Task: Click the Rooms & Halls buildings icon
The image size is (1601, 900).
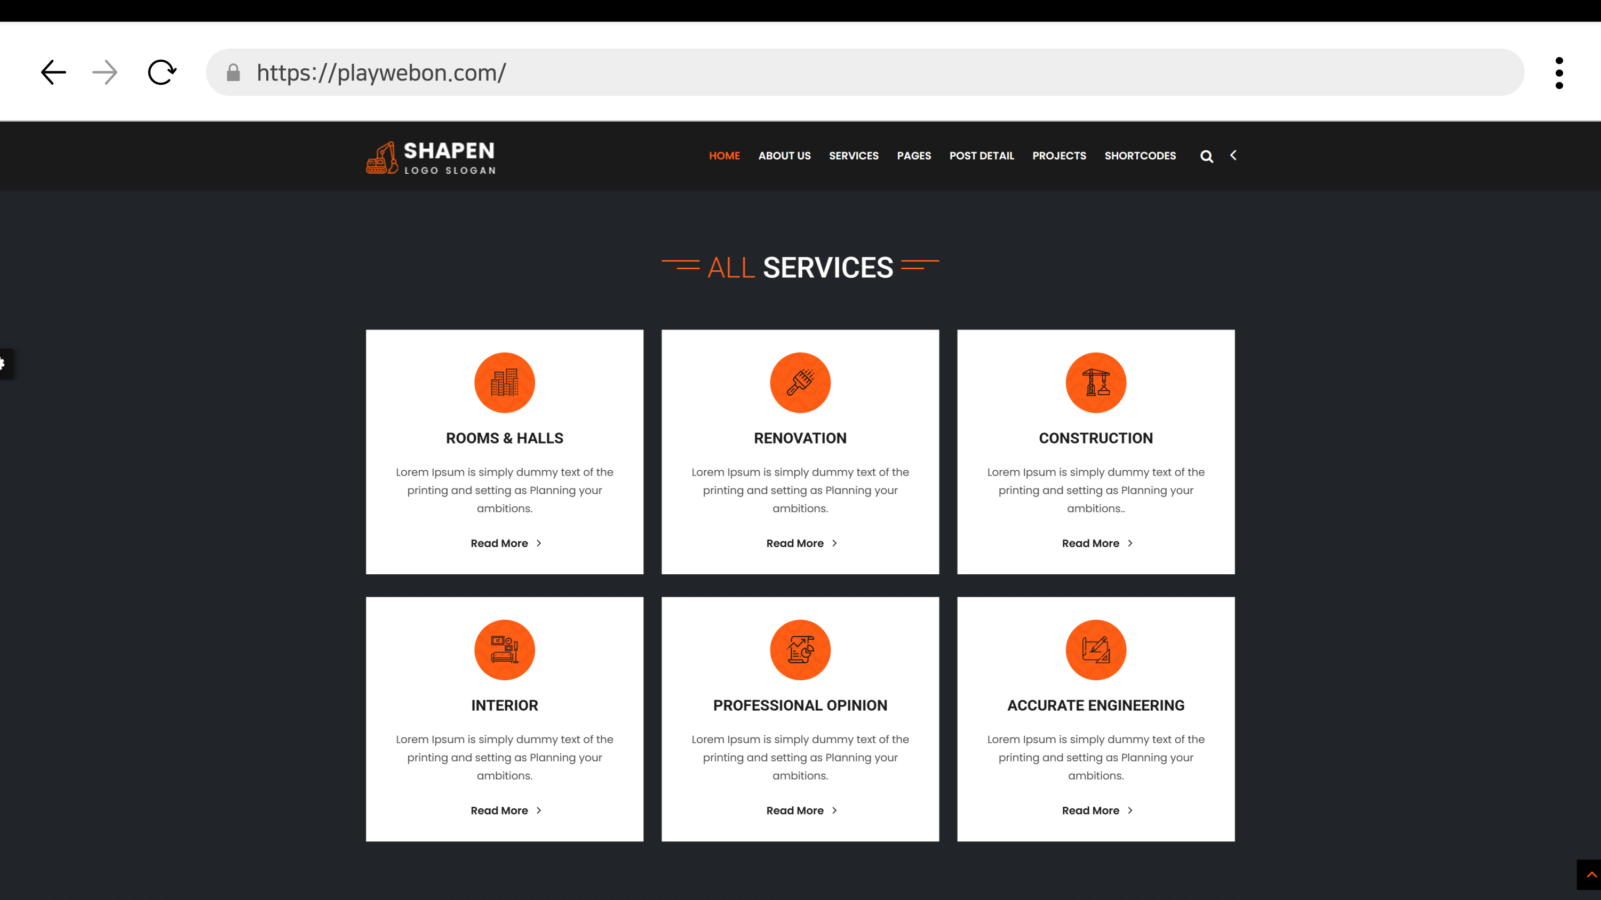Action: coord(504,383)
